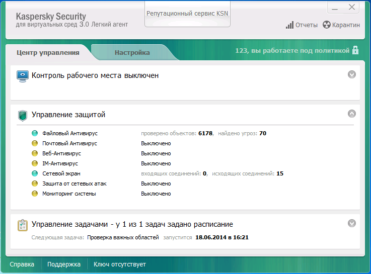Click the monitor icon for workplace control
Image resolution: width=371 pixels, height=274 pixels.
pos(23,76)
